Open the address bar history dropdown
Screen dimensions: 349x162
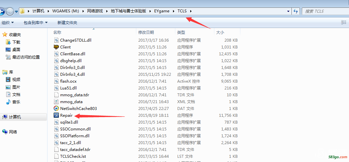coord(288,11)
